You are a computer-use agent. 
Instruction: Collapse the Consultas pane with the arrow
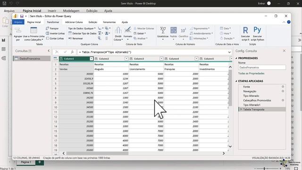click(49, 51)
